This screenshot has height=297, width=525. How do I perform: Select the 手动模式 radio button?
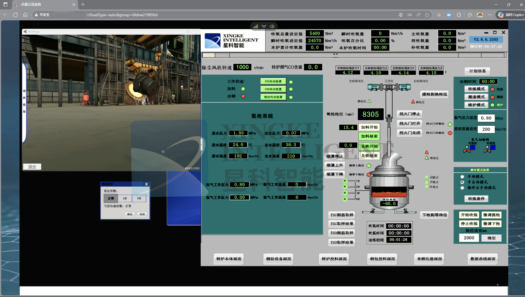tap(462, 177)
